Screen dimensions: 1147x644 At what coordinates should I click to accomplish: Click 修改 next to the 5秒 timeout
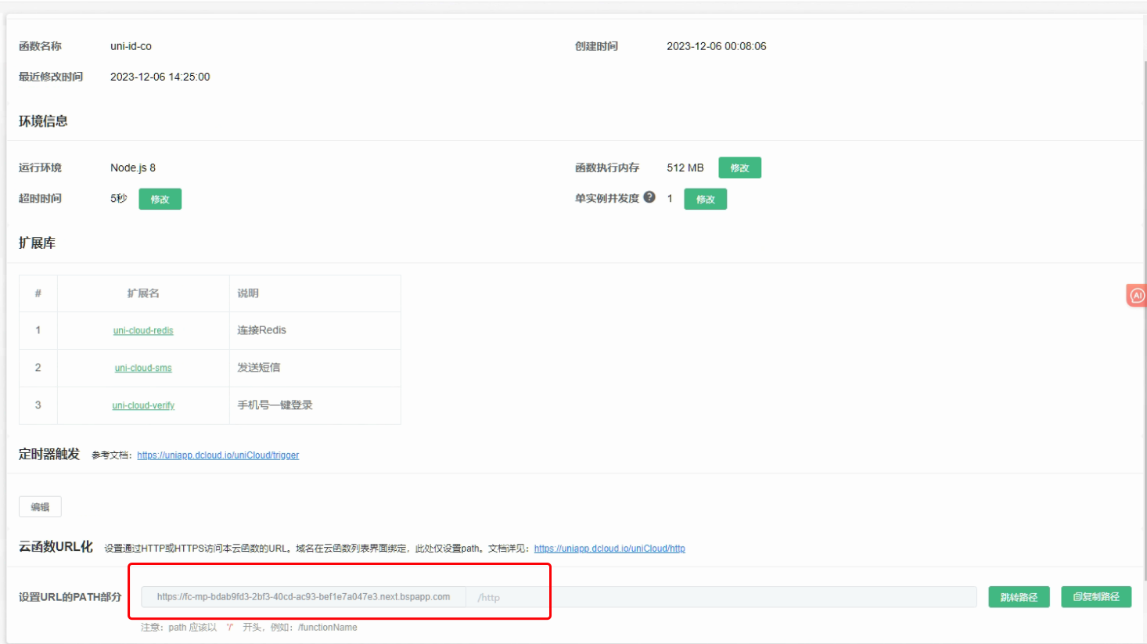160,200
